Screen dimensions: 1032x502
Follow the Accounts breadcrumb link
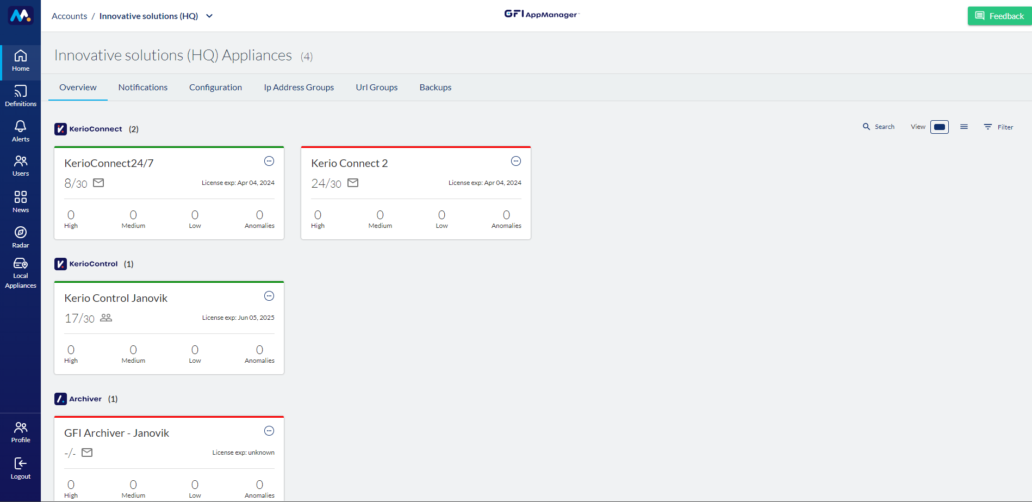[x=69, y=16]
